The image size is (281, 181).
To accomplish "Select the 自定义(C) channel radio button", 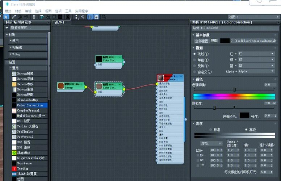I will (194, 72).
